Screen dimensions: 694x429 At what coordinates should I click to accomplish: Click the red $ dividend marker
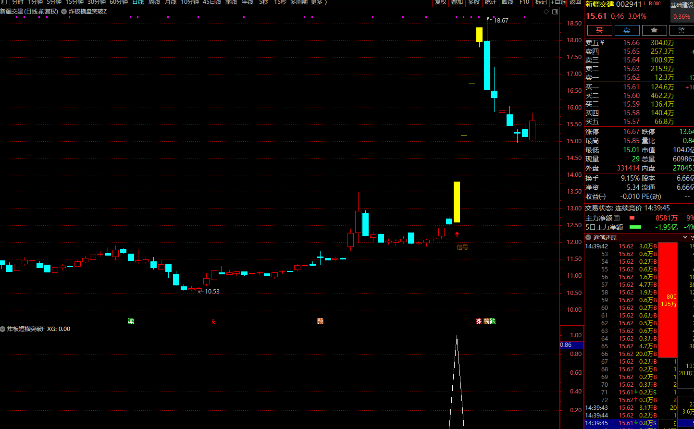click(x=213, y=321)
